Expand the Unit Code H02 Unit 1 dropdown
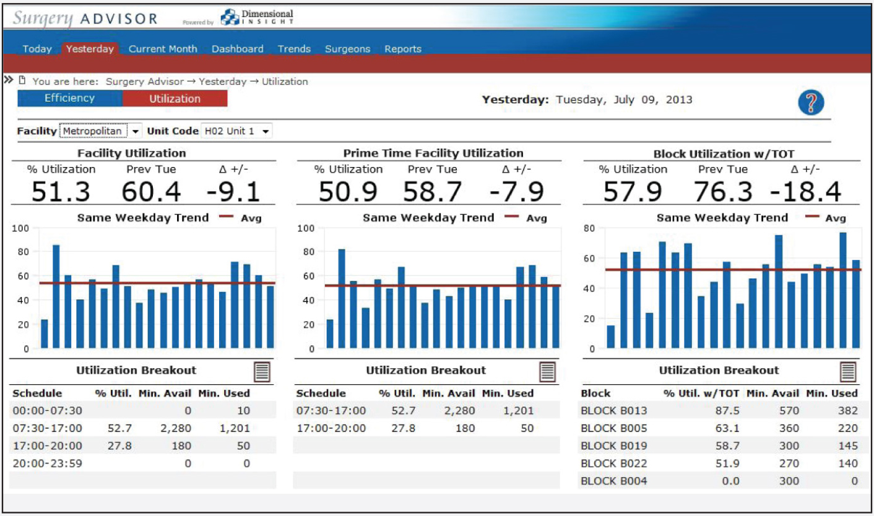 pyautogui.click(x=236, y=131)
